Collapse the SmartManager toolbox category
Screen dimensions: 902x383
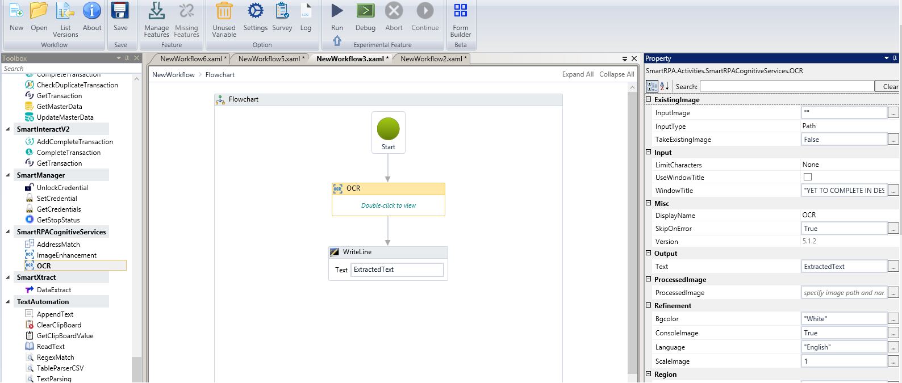8,175
